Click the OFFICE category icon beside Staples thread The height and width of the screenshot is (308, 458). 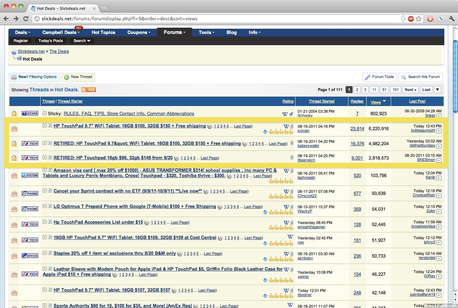tap(30, 255)
